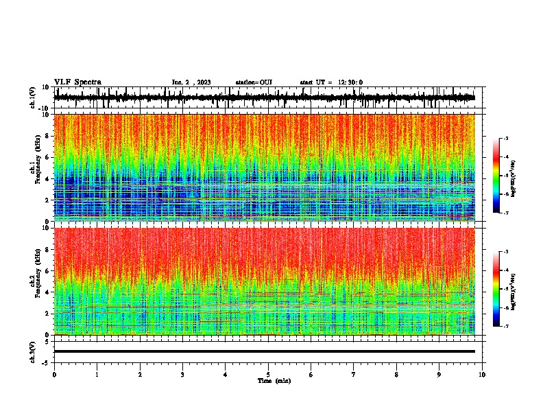The height and width of the screenshot is (420, 543).
Task: Click the 2 kHz tick label on ch.2 frequency axis
Action: (x=47, y=314)
